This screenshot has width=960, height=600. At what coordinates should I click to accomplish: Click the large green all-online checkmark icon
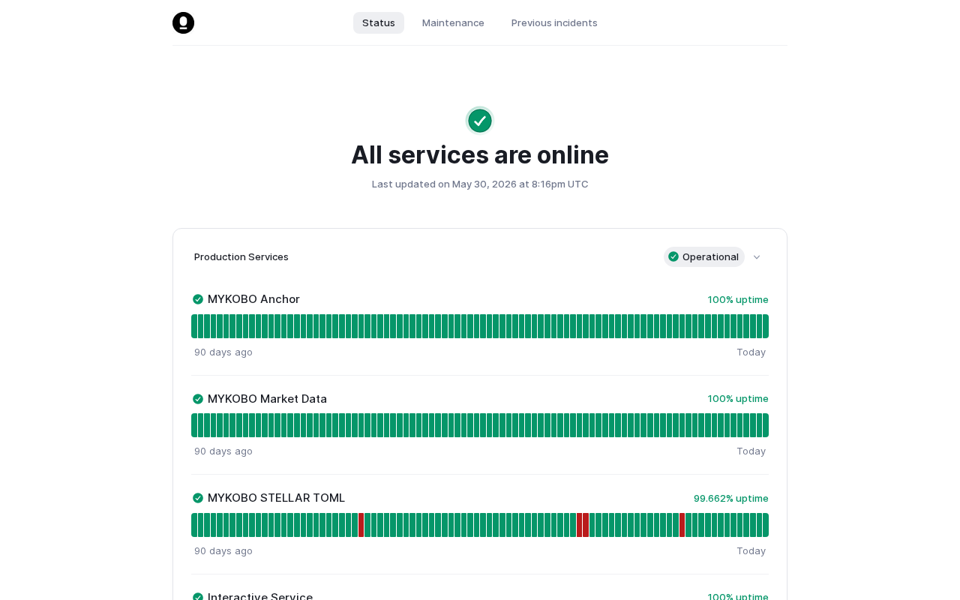pos(480,121)
